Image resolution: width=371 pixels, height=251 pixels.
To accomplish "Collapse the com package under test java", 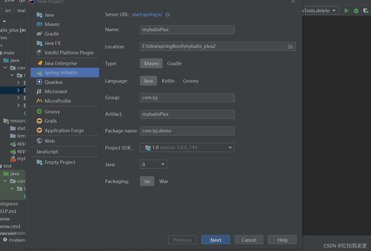I will click(x=5, y=181).
